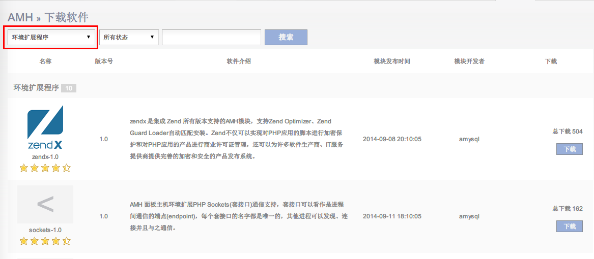Click 下载 button for sockets module
This screenshot has width=594, height=259.
569,226
